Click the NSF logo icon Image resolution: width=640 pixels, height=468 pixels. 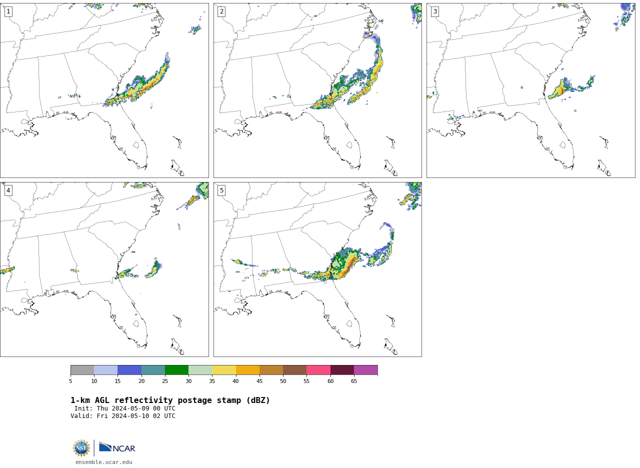81,448
